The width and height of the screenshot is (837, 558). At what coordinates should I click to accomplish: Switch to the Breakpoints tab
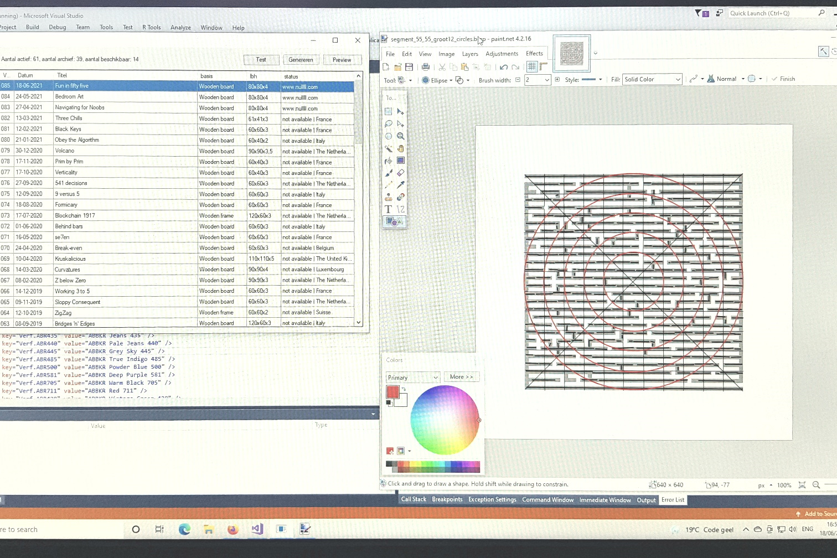tap(447, 499)
